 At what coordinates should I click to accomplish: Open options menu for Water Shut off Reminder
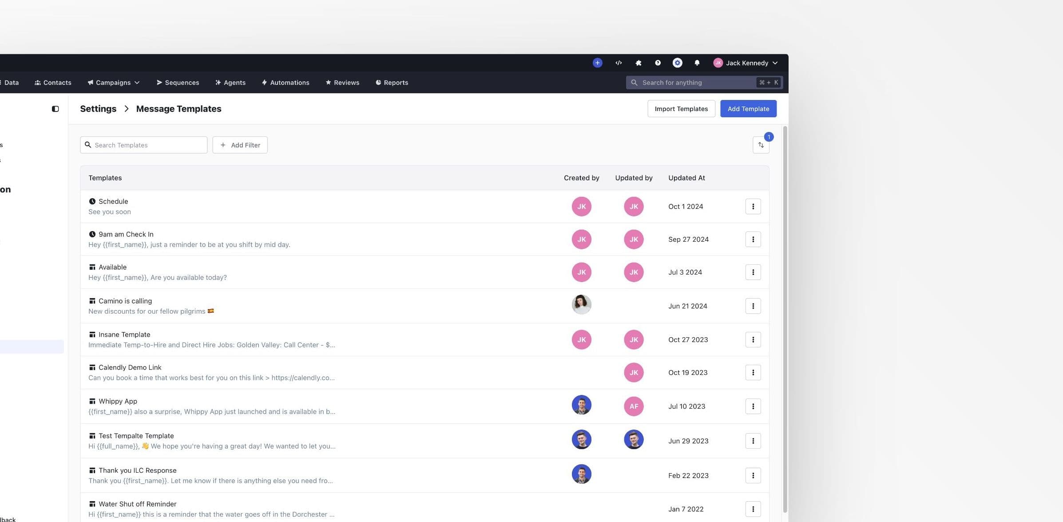[753, 509]
